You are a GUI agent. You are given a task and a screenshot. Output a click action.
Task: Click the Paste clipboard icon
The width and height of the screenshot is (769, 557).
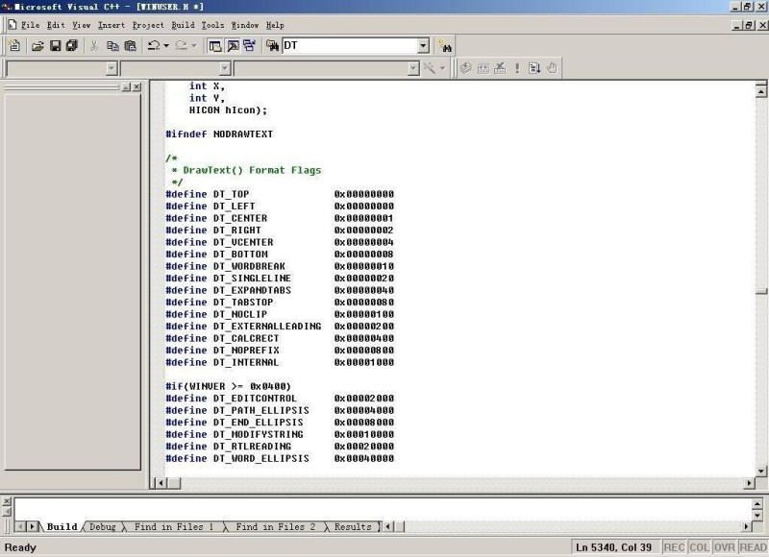(x=130, y=45)
